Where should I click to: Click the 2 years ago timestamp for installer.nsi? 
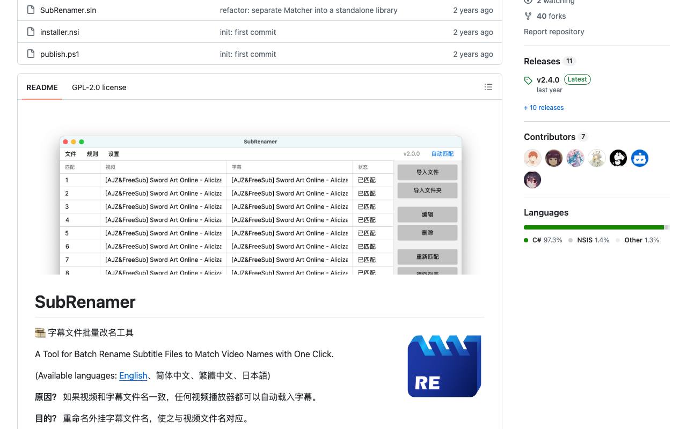point(473,32)
